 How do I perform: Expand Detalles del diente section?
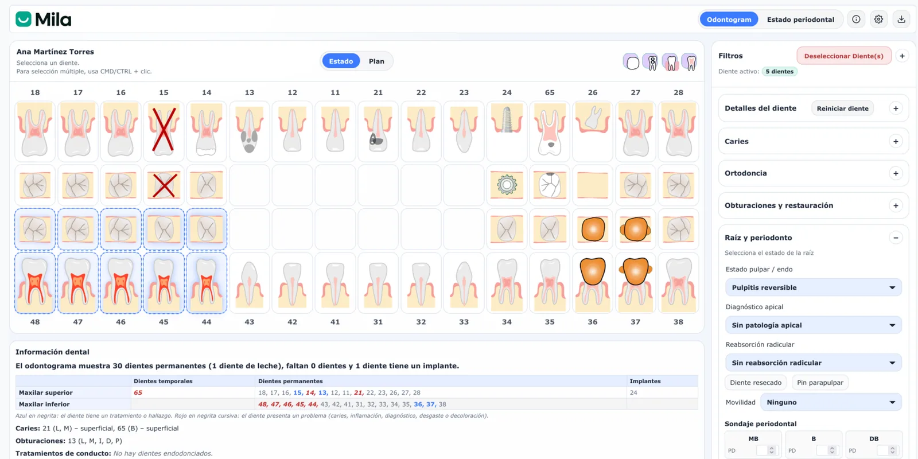[x=896, y=108]
